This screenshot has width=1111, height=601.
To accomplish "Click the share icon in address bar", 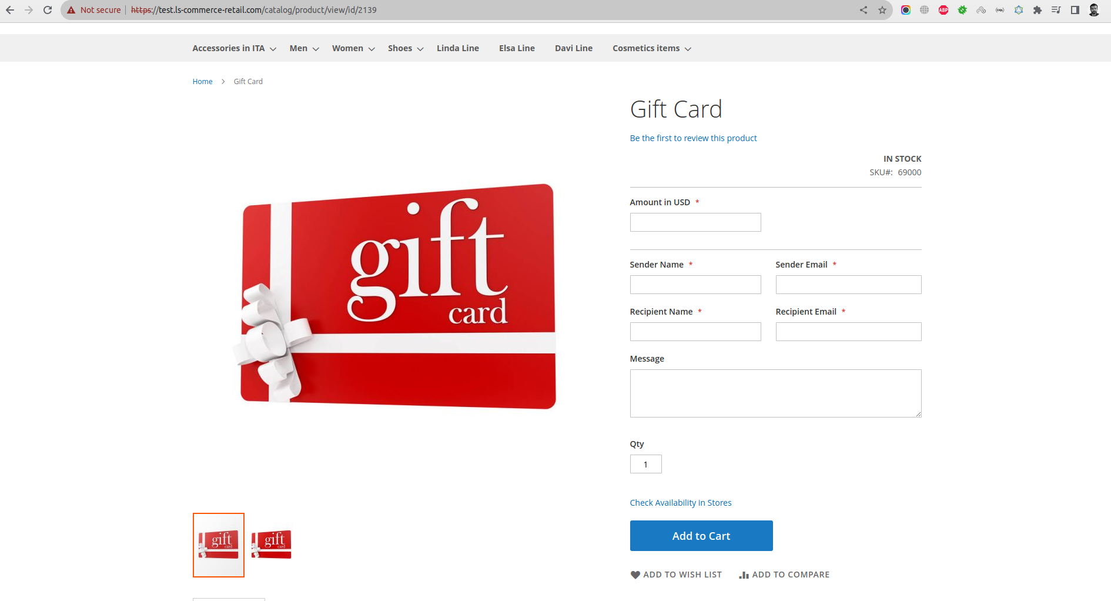I will pos(864,10).
